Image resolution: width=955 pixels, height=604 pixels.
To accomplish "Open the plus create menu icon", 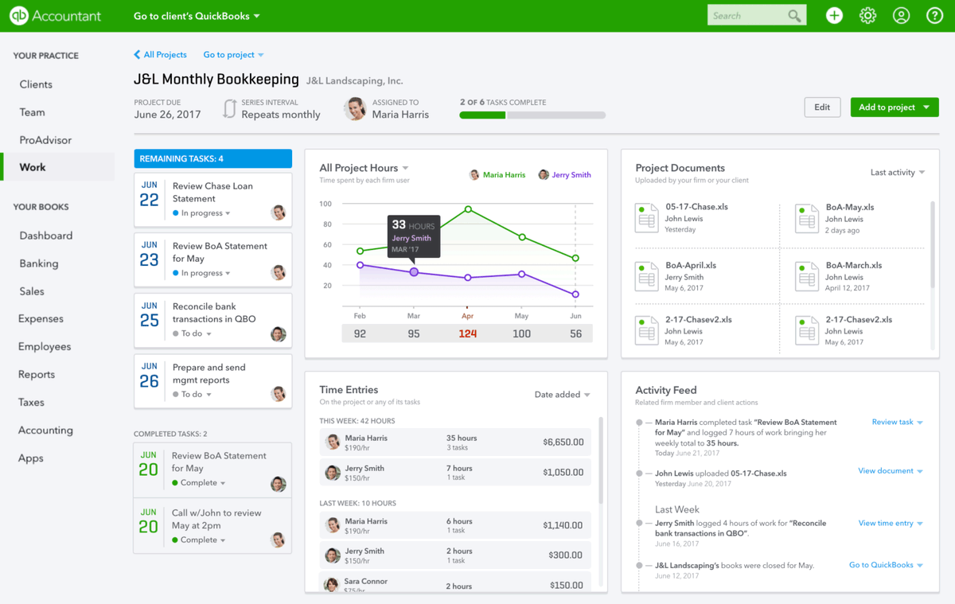I will click(834, 16).
